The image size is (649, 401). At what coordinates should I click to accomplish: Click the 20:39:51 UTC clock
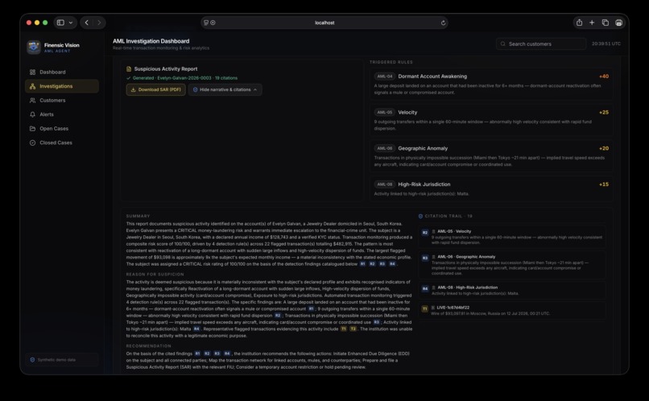coord(606,43)
